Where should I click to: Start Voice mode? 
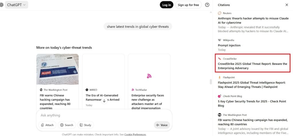click(x=162, y=125)
